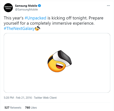Viewport: 114px width, 111px height.
Task: Click the 5:28 PM timestamp
Action: tap(9, 98)
